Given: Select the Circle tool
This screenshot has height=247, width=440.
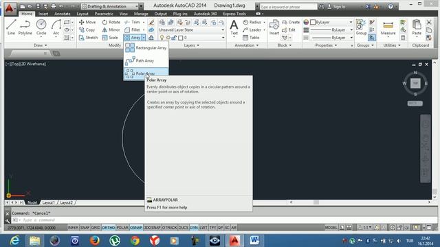Looking at the screenshot, I should click(x=41, y=27).
